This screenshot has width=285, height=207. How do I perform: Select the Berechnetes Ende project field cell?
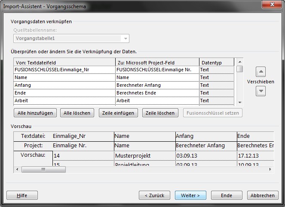tap(157, 93)
